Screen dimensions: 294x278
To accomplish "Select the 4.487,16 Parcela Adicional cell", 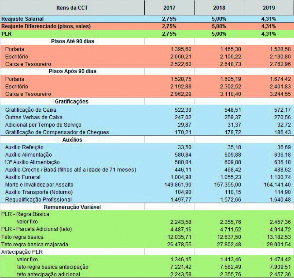I will (181, 229).
